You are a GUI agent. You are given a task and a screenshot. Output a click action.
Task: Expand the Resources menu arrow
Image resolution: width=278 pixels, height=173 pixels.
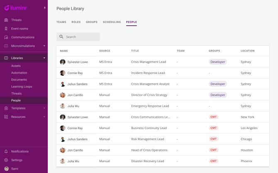[44, 117]
